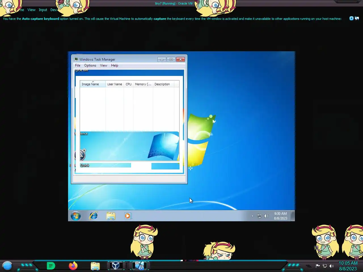Click the VM network tray icon
The image size is (363, 272).
coord(259,216)
